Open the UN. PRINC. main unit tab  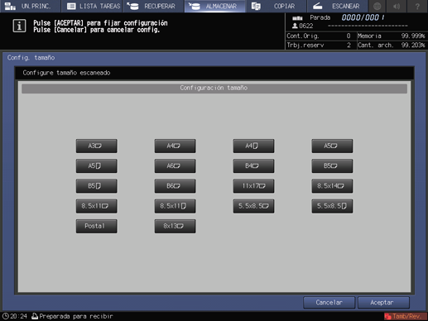point(30,6)
